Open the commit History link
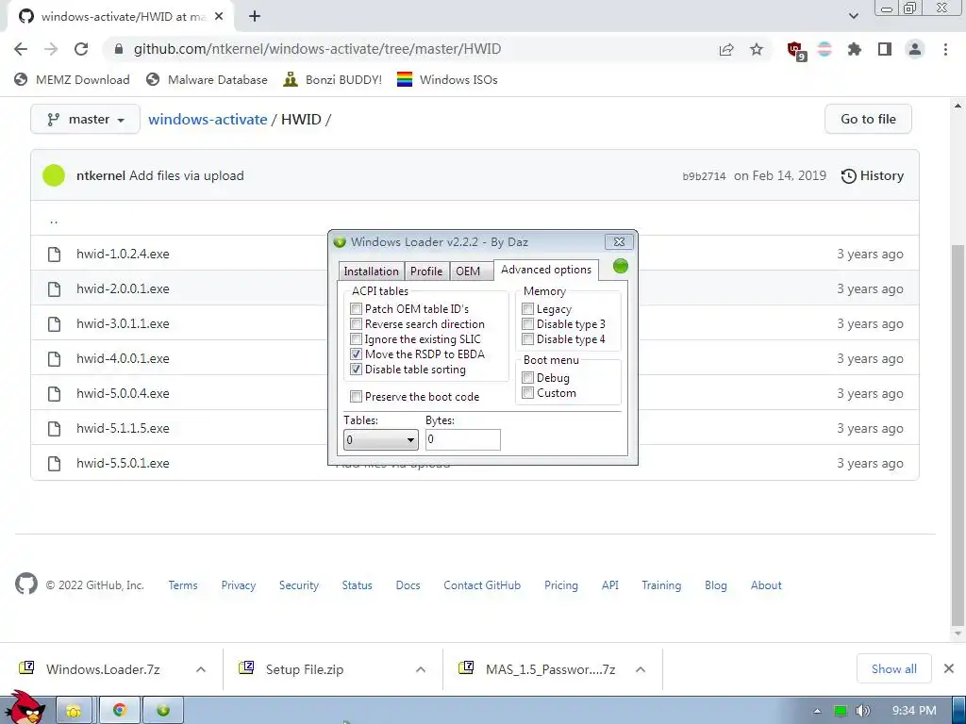Screen dimensions: 966x724 pyautogui.click(x=873, y=175)
